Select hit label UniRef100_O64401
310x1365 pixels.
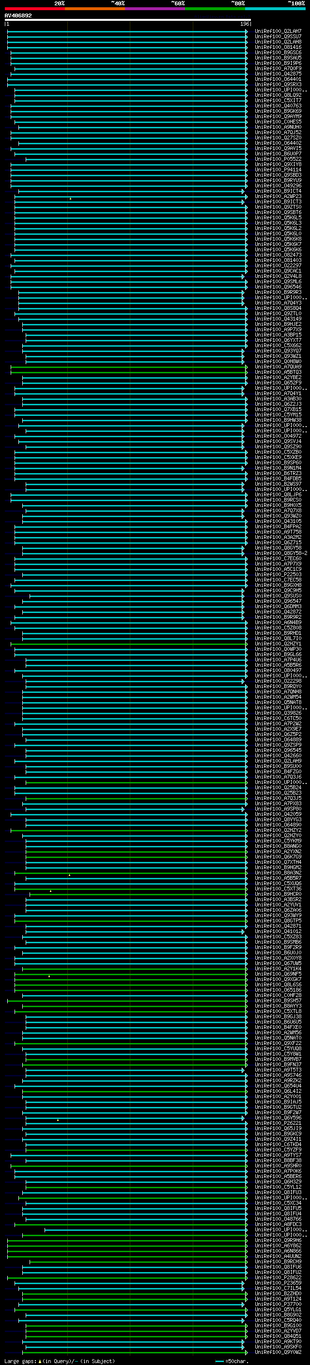278,79
